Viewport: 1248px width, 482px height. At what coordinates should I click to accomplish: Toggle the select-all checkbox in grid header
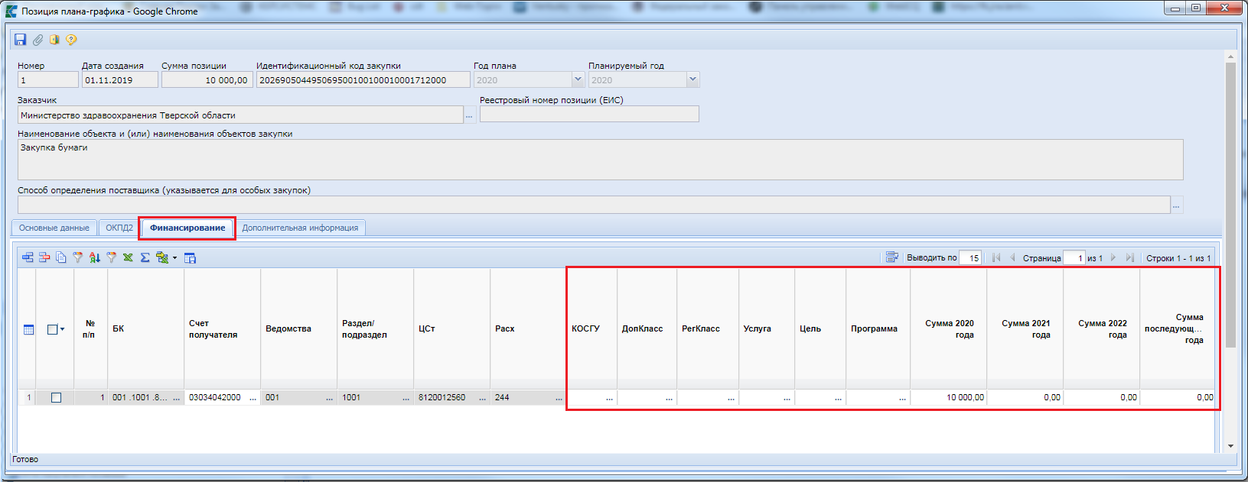52,329
